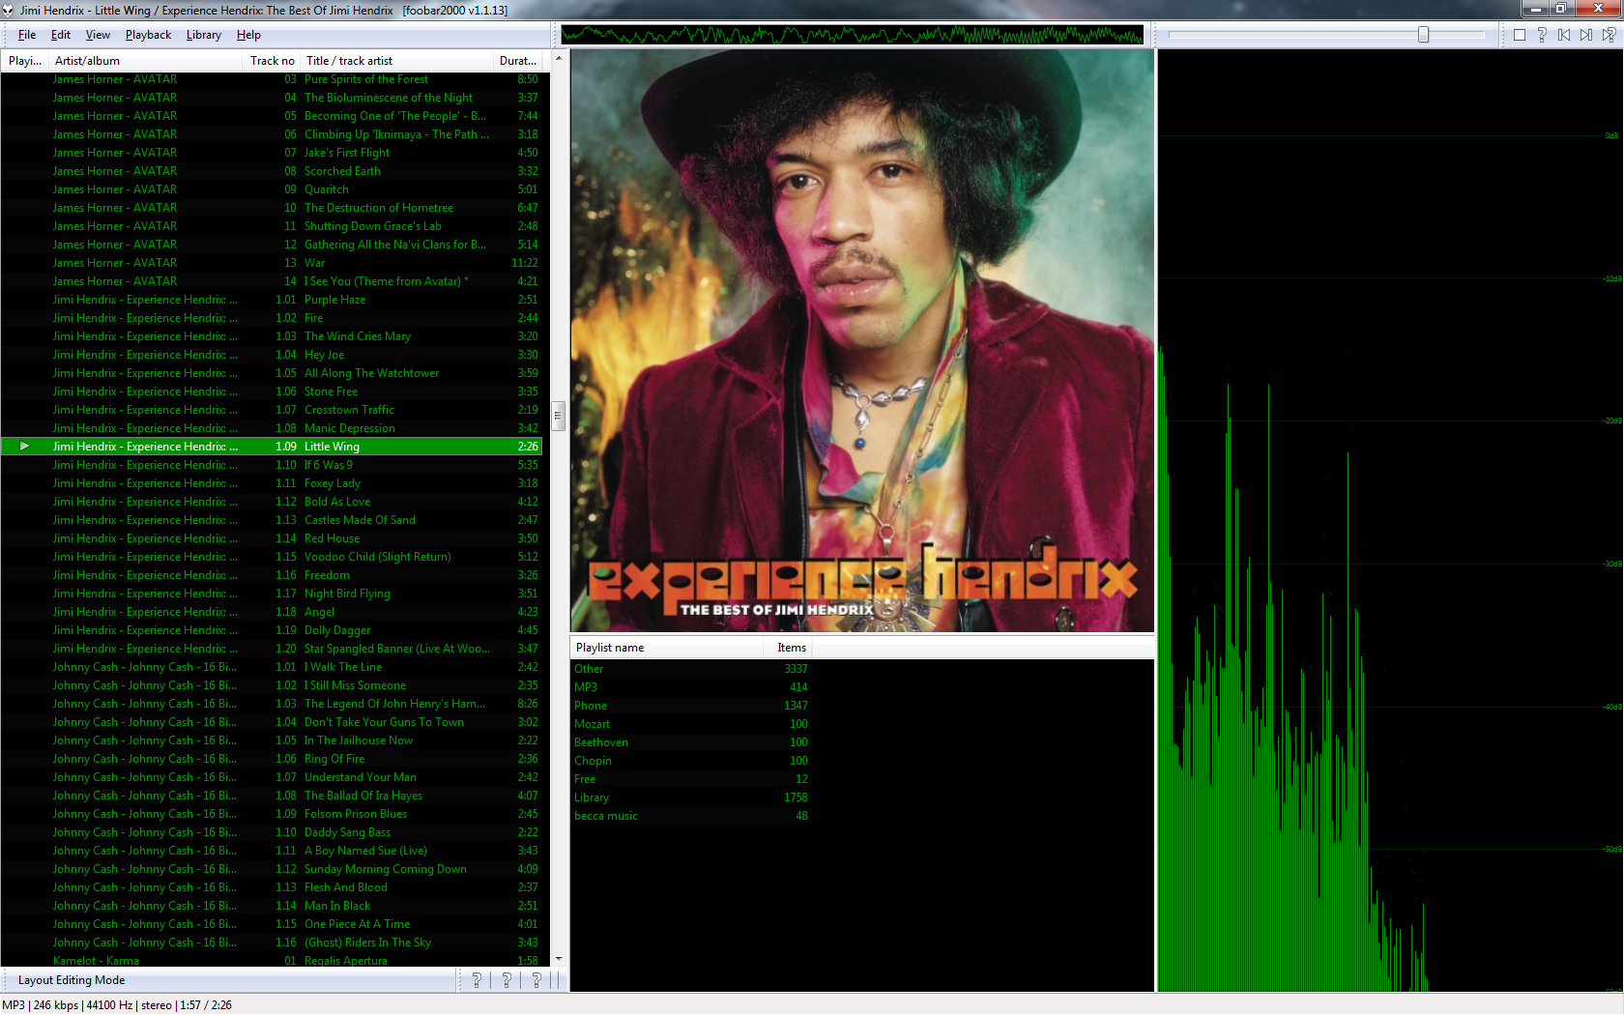This screenshot has width=1624, height=1015.
Task: Click the Playing column header
Action: click(x=24, y=60)
